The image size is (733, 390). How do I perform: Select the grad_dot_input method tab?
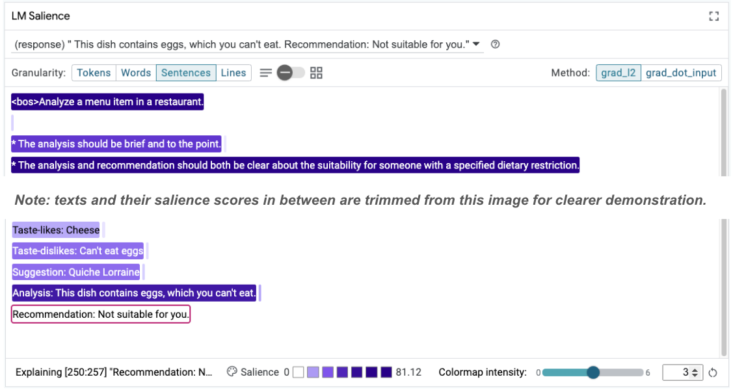point(681,72)
